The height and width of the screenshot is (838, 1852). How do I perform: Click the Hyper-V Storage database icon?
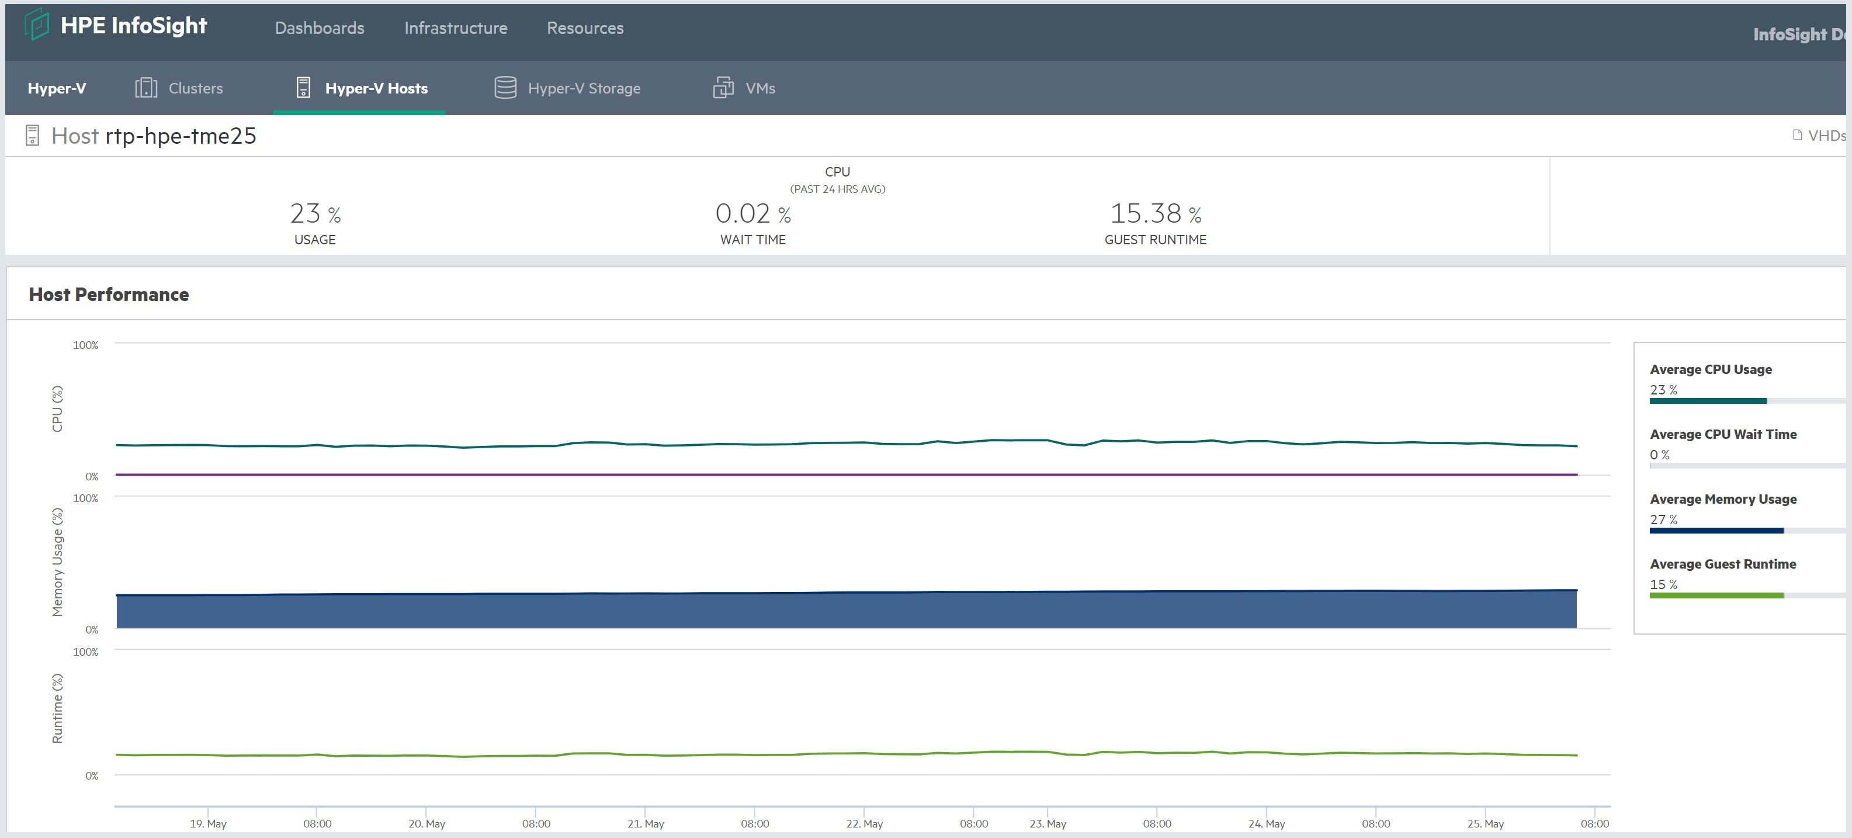(505, 88)
